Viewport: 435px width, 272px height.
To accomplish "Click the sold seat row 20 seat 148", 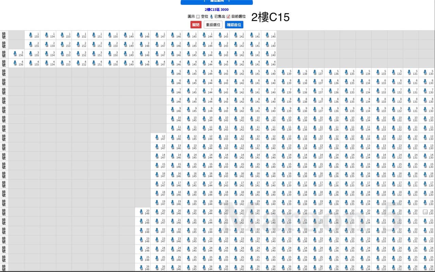I will coord(141,212).
